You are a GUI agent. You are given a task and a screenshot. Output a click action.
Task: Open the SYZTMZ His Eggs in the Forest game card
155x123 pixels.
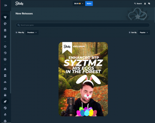[83, 79]
